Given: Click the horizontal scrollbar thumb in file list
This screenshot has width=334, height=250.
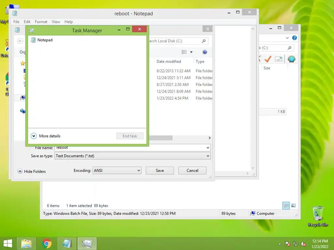Looking at the screenshot, I should point(161,138).
